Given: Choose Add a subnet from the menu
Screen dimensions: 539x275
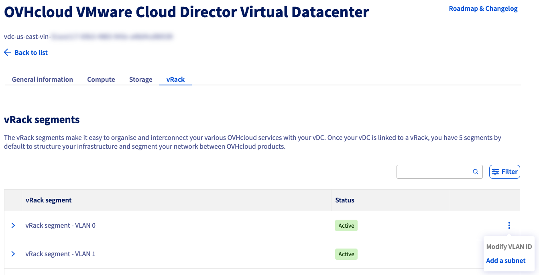Looking at the screenshot, I should click(x=506, y=261).
